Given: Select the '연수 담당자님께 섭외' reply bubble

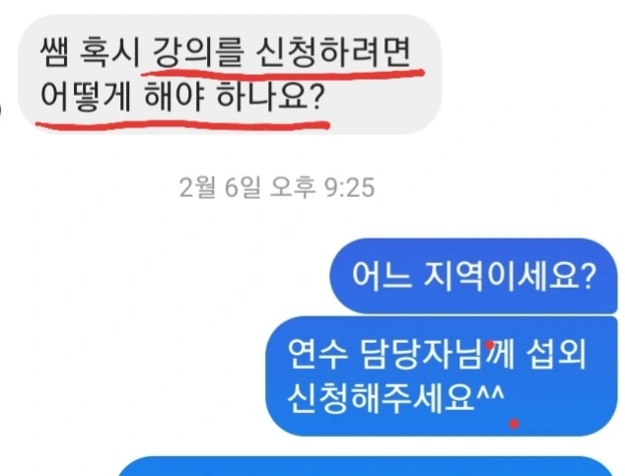Looking at the screenshot, I should [x=442, y=376].
